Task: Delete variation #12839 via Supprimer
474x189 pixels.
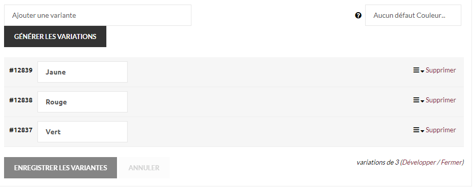Action: tap(441, 70)
